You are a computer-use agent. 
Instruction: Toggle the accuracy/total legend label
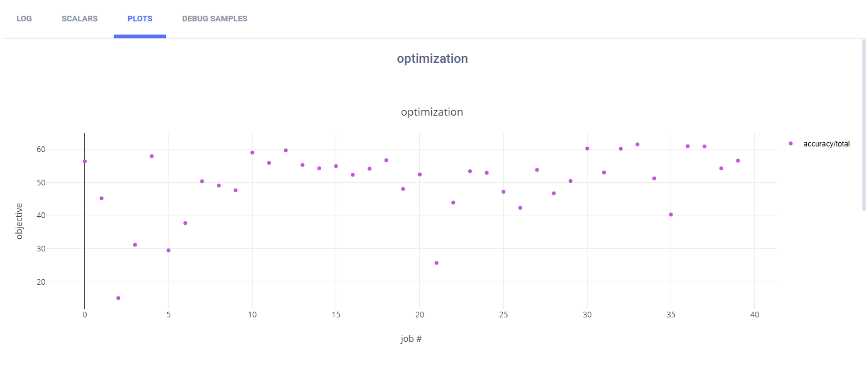point(826,144)
